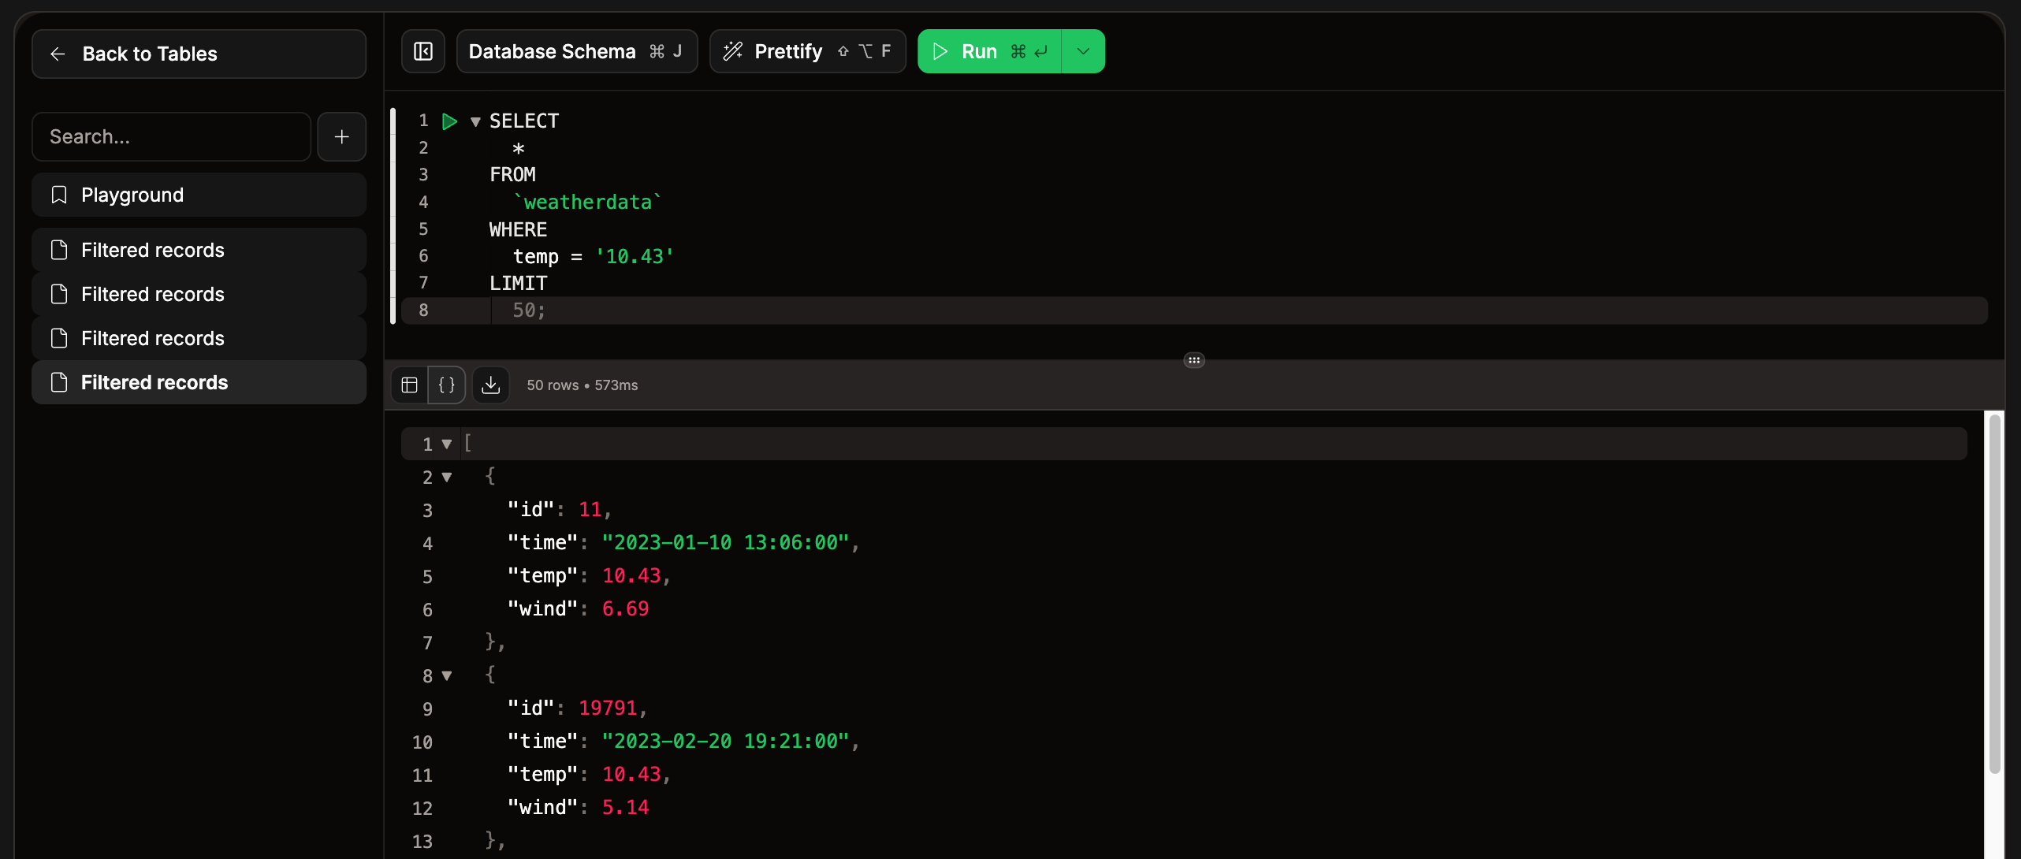The width and height of the screenshot is (2021, 859).
Task: Toggle JSON view for query results
Action: pos(446,385)
